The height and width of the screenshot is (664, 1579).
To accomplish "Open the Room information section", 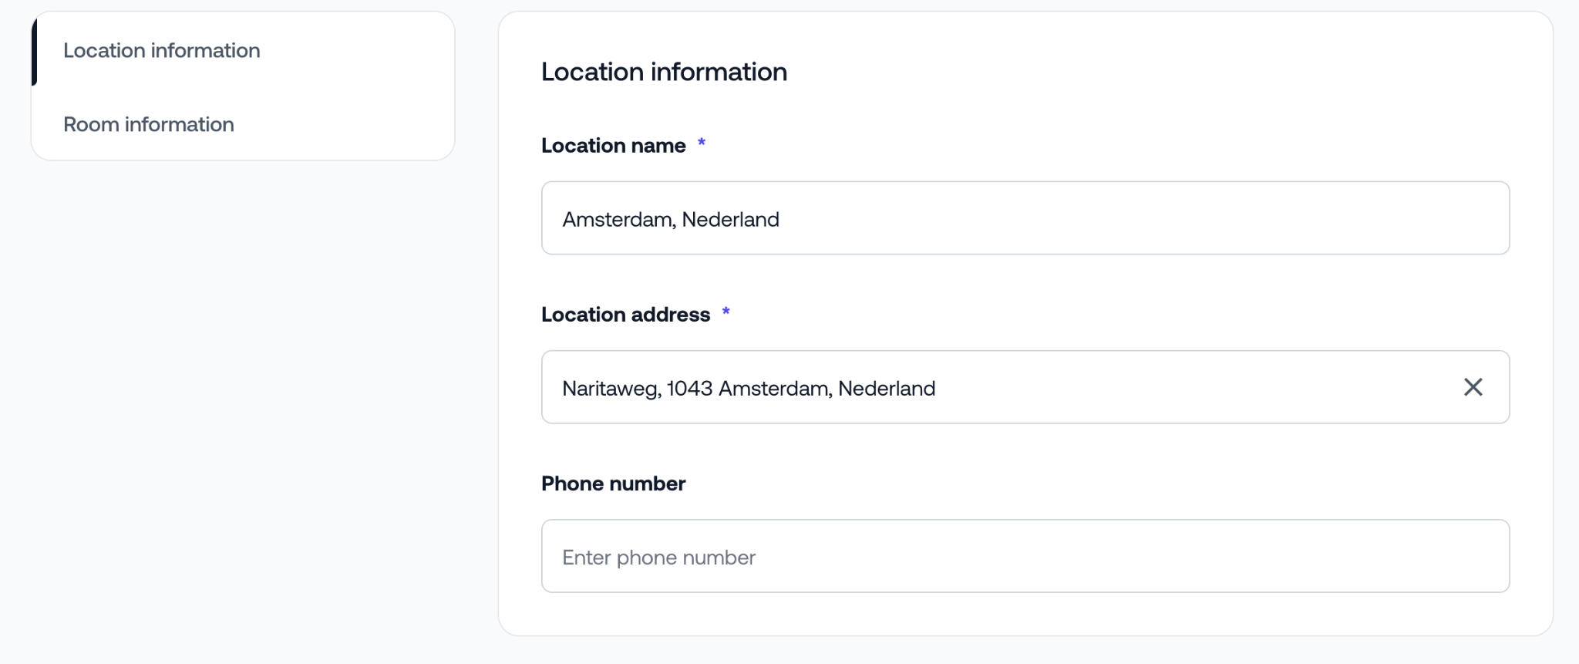I will (149, 124).
